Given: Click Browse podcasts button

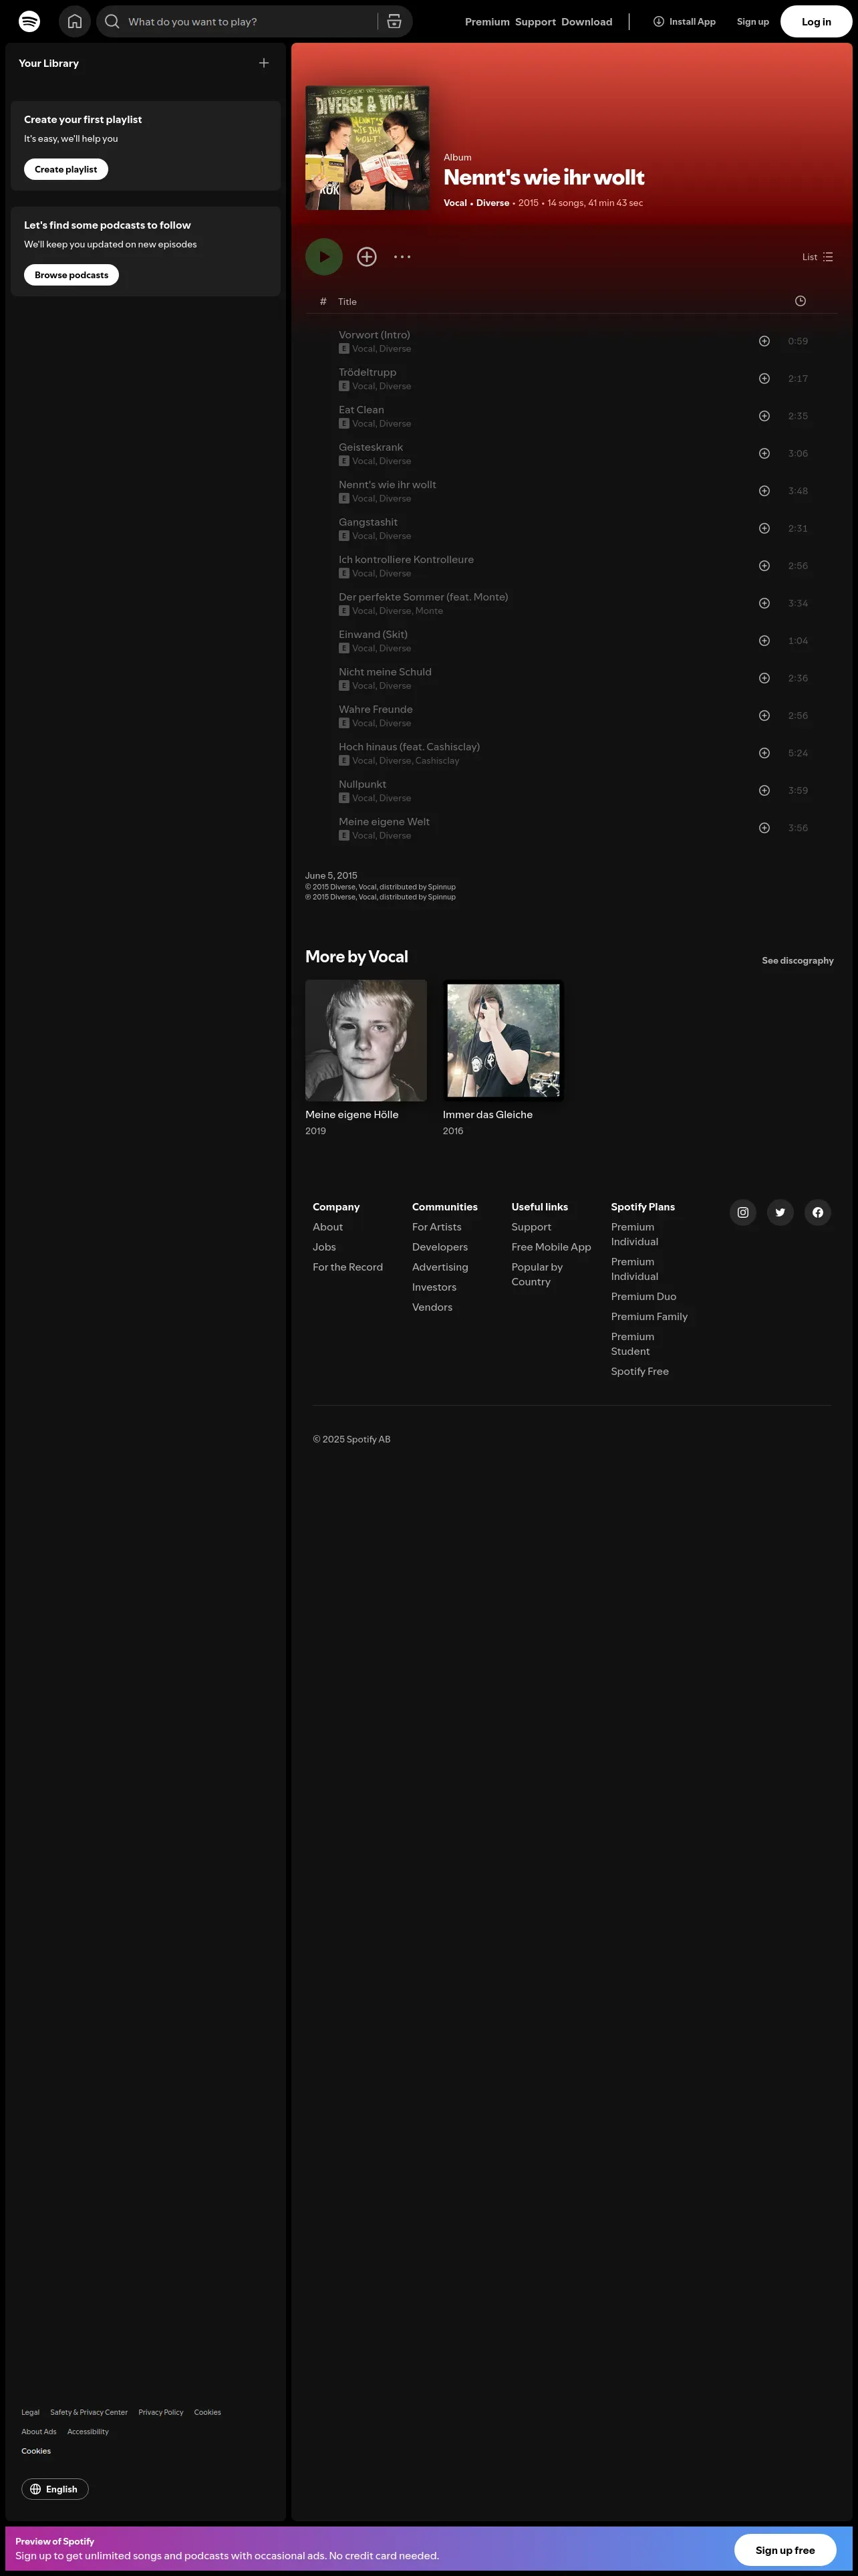Looking at the screenshot, I should [x=71, y=275].
